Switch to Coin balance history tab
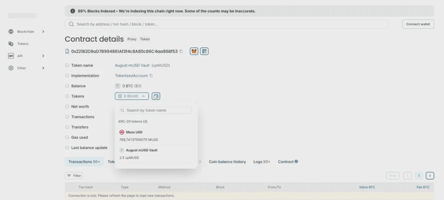This screenshot has height=200, width=444. pos(227,162)
